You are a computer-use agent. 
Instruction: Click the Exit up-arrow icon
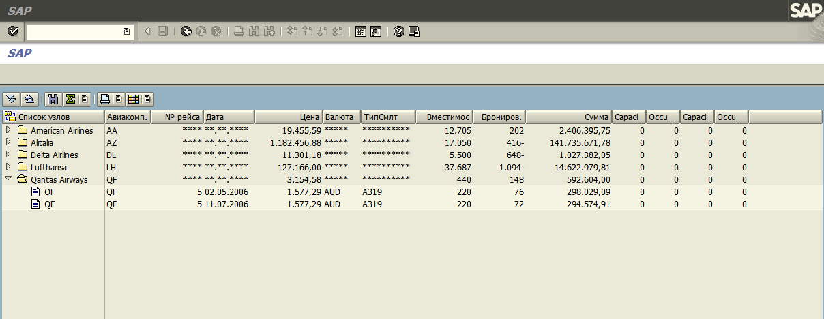pos(201,31)
